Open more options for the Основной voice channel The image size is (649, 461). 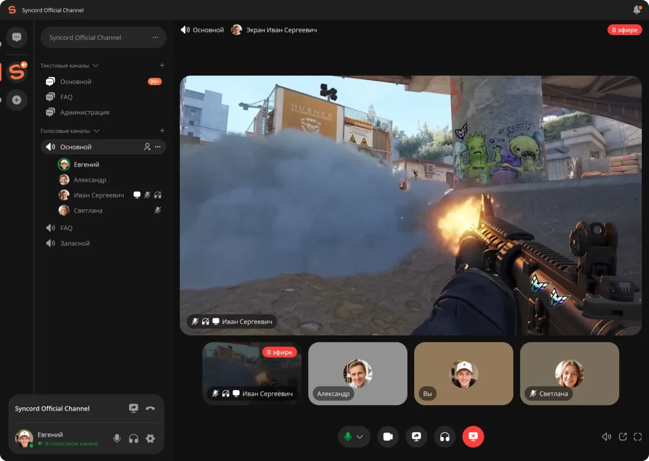pyautogui.click(x=157, y=147)
